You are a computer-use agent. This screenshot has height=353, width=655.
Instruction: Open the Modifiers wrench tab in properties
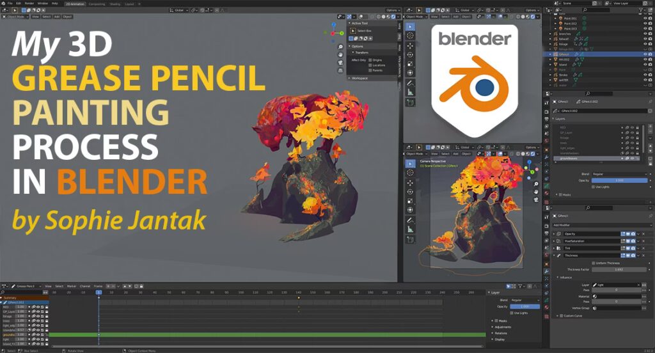[546, 272]
